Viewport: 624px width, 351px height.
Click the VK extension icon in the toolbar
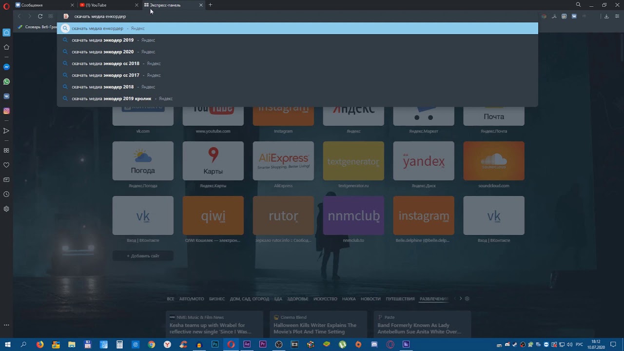point(574,16)
